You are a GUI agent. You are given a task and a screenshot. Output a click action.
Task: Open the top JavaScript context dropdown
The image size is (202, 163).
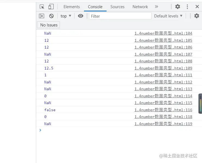point(66,16)
